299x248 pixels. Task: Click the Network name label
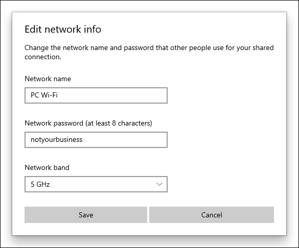pyautogui.click(x=48, y=79)
